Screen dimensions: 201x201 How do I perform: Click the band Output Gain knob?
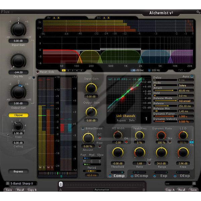91,112
